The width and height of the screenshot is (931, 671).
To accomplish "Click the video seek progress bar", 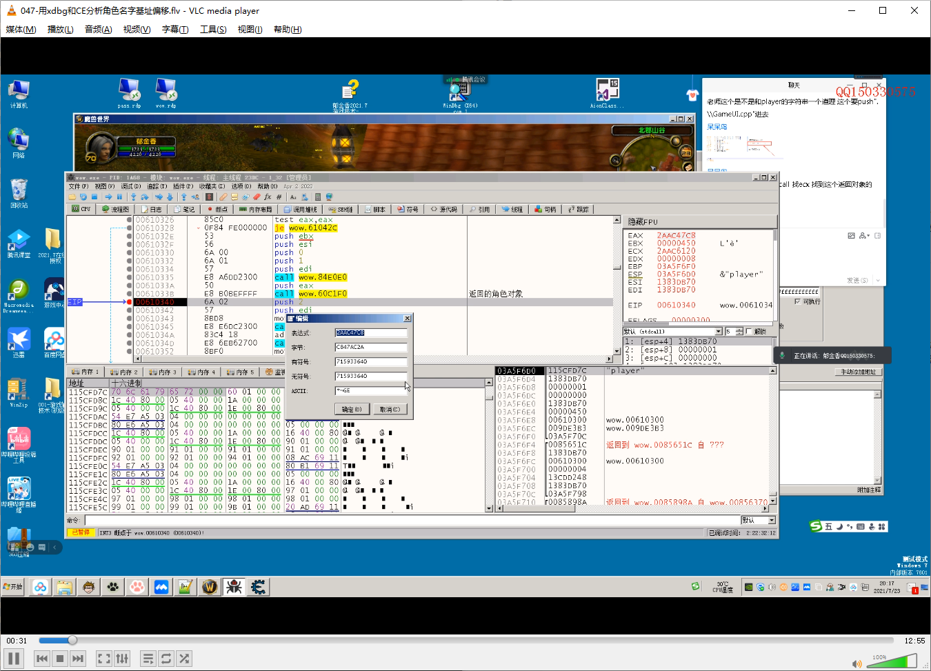I will [466, 641].
